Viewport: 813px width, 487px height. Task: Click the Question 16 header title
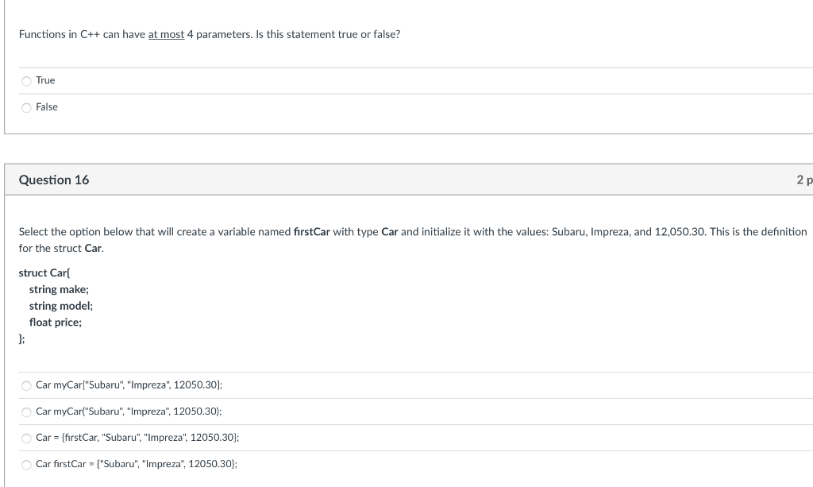pos(54,180)
